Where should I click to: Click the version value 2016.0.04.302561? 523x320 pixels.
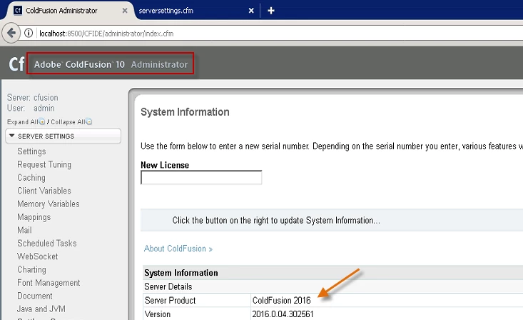(283, 314)
